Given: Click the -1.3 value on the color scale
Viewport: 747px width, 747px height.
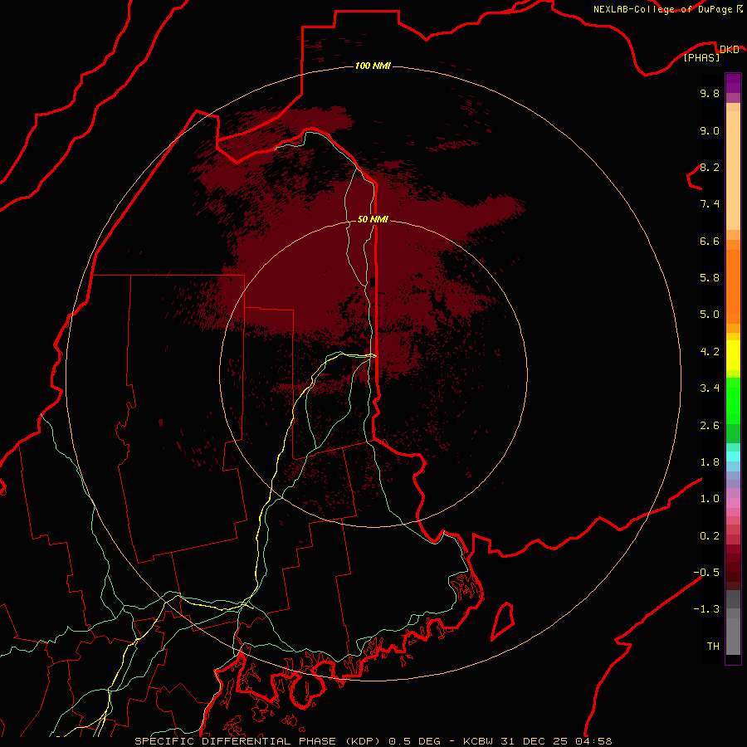Looking at the screenshot, I should coord(706,609).
